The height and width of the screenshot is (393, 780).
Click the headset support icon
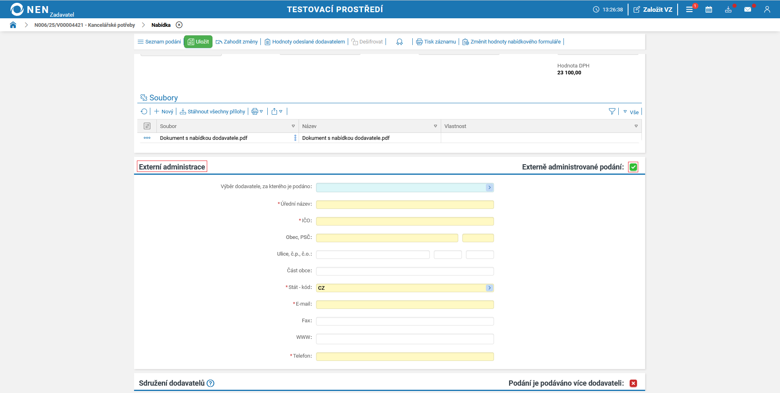pos(399,42)
